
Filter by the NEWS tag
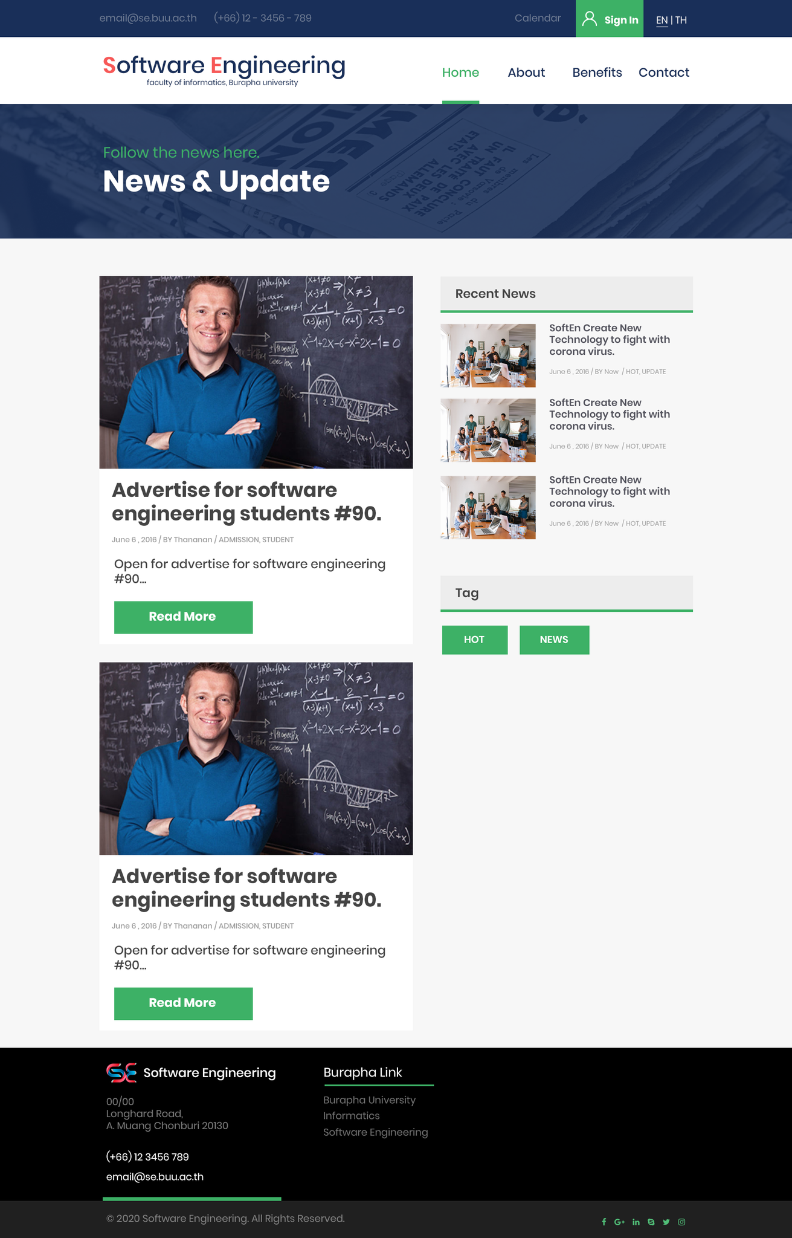[x=554, y=640]
